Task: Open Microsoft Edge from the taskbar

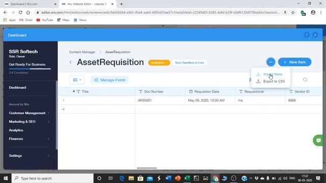Action: [x=122, y=178]
